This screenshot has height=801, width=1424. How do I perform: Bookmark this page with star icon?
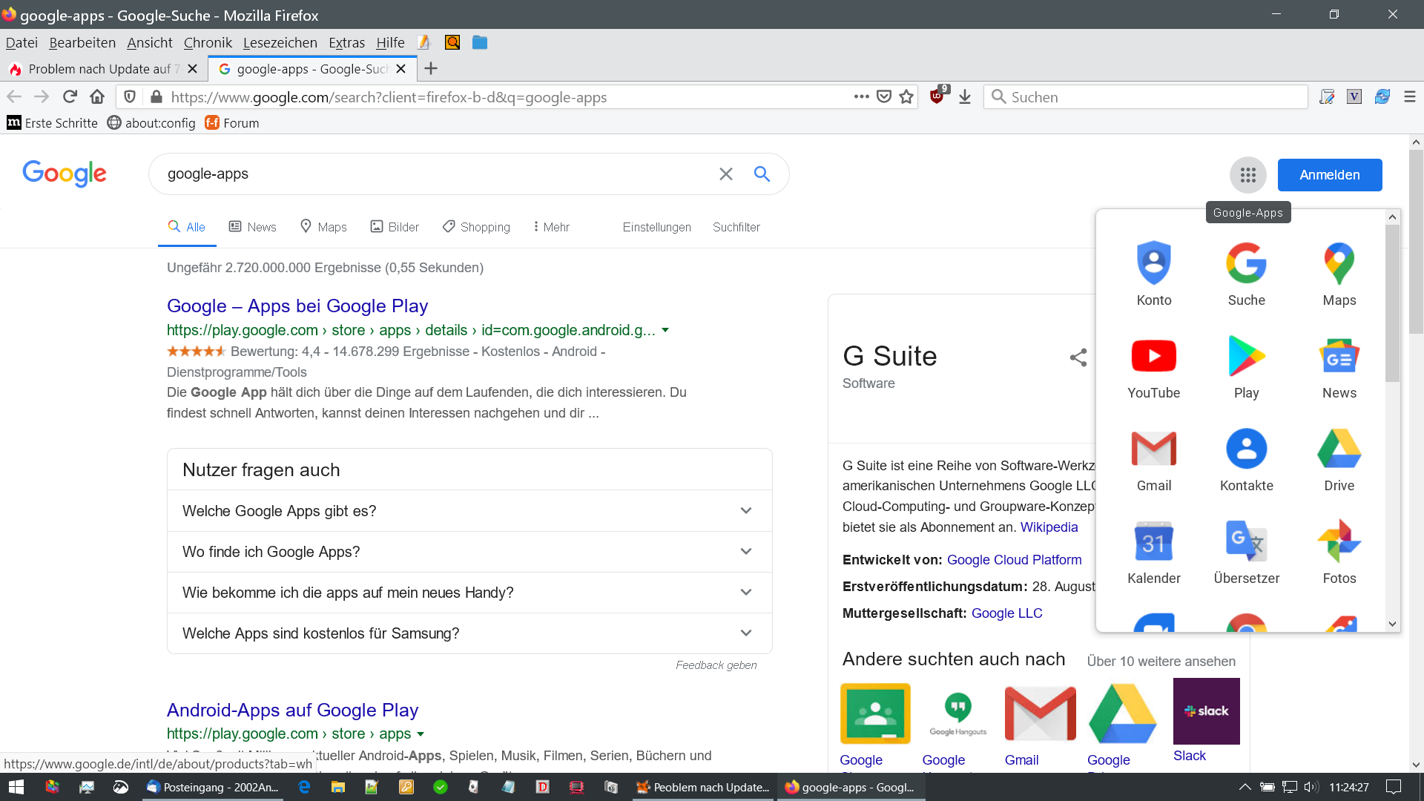(x=906, y=97)
